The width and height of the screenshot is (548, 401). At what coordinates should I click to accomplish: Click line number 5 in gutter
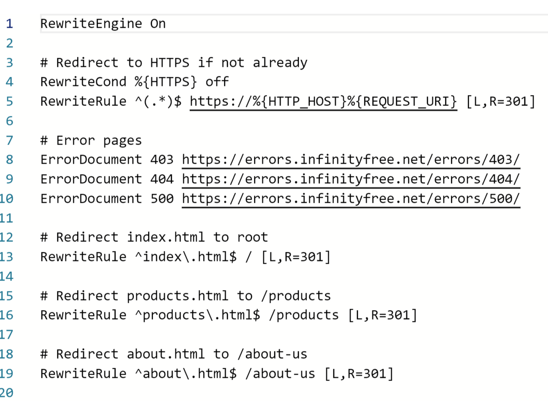pyautogui.click(x=10, y=101)
